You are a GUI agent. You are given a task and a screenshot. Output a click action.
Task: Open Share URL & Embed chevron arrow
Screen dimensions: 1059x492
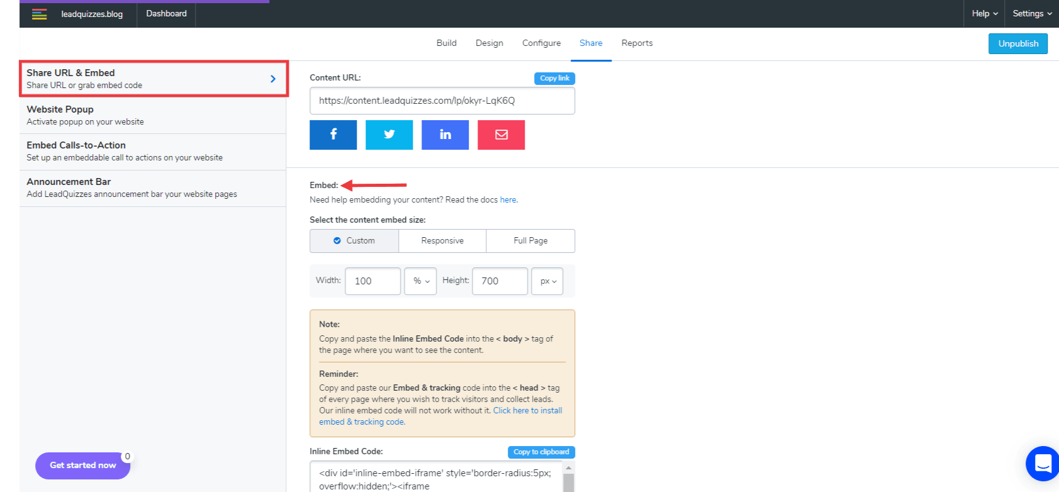point(273,79)
